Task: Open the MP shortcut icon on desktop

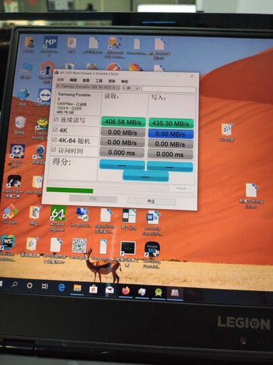Action: pyautogui.click(x=50, y=46)
